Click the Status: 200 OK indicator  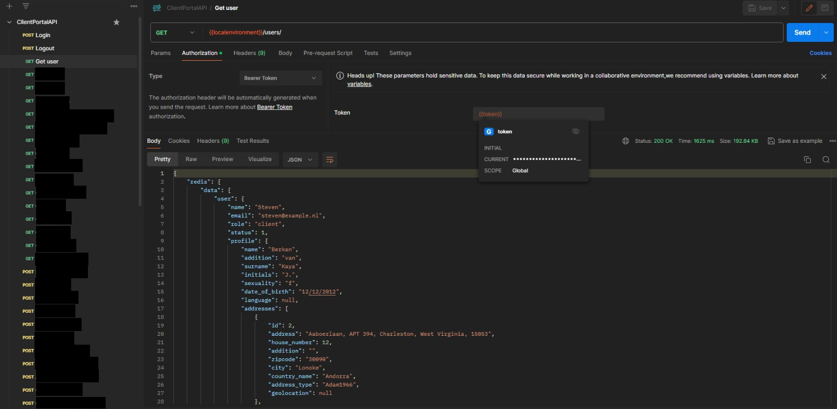pos(653,141)
